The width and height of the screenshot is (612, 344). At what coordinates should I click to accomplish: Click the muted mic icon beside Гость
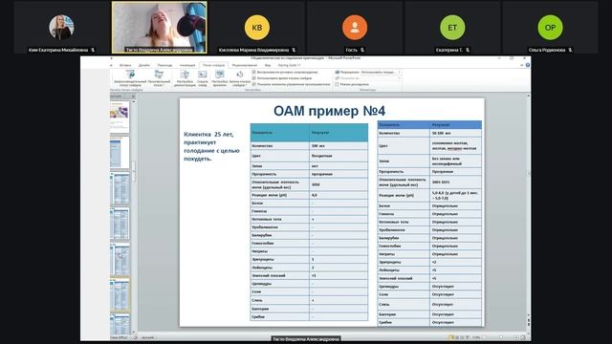(362, 50)
